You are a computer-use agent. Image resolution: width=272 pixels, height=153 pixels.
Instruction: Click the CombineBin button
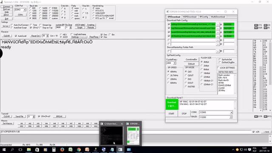pyautogui.click(x=191, y=59)
